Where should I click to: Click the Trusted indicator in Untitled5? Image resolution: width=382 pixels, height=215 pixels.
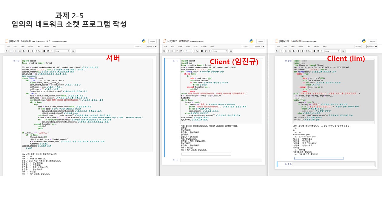138,47
